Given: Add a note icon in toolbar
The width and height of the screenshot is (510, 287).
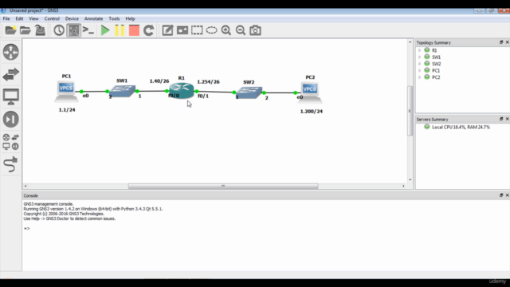Looking at the screenshot, I should point(167,30).
